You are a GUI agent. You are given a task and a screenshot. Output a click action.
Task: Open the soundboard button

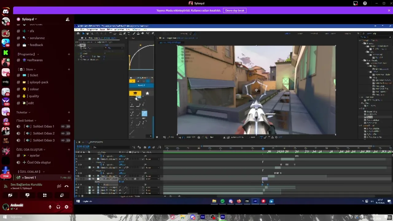click(62, 195)
